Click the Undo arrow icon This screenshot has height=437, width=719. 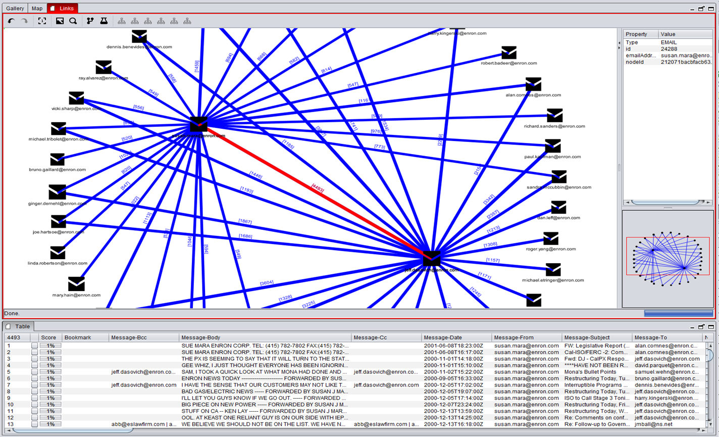tap(10, 20)
